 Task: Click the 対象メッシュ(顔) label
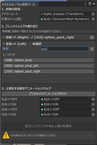[12, 19]
